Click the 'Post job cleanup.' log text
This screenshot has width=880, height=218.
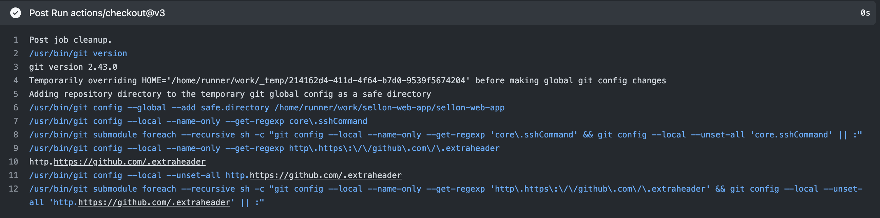(70, 40)
